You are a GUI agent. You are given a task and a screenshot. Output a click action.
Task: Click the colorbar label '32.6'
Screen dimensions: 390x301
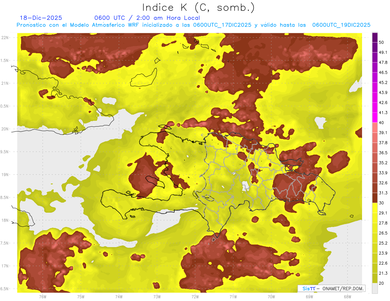383,183
